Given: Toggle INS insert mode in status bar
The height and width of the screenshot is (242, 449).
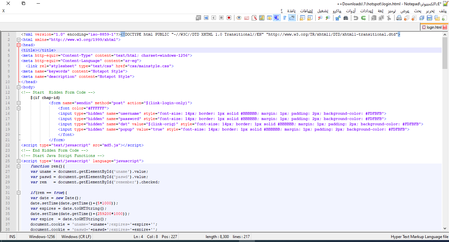Looking at the screenshot, I should pos(12,237).
